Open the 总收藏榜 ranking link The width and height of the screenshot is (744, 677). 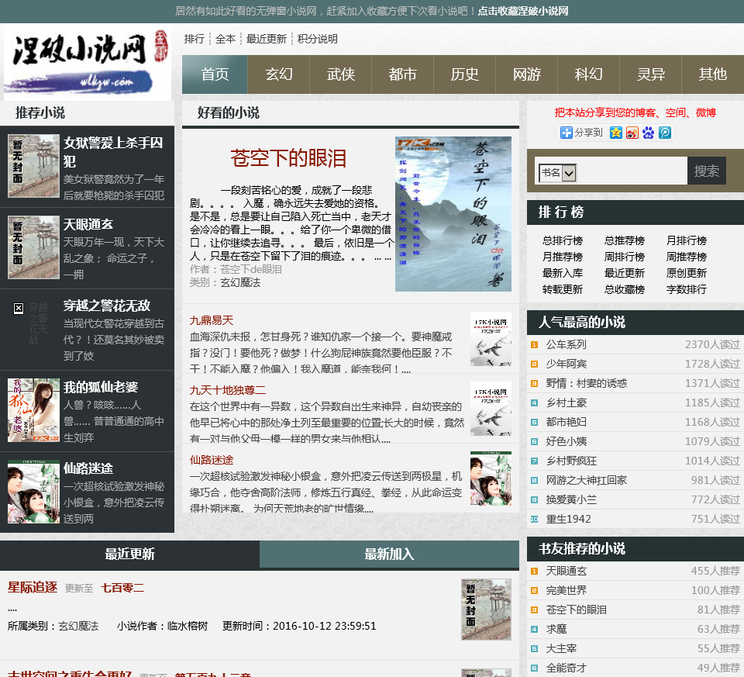coord(625,289)
